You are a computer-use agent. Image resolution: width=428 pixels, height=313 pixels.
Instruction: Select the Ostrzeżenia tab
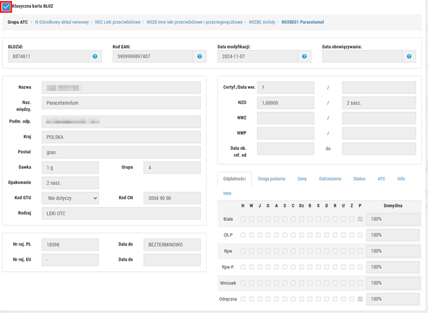[x=330, y=179]
